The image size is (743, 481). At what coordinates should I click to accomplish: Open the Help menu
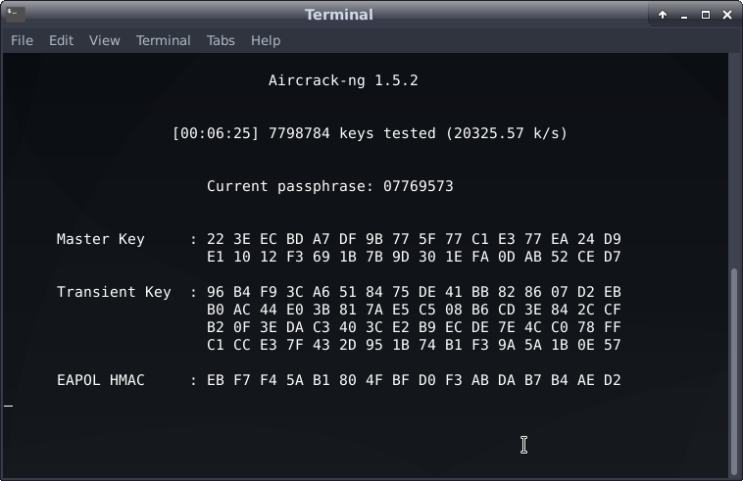click(266, 40)
